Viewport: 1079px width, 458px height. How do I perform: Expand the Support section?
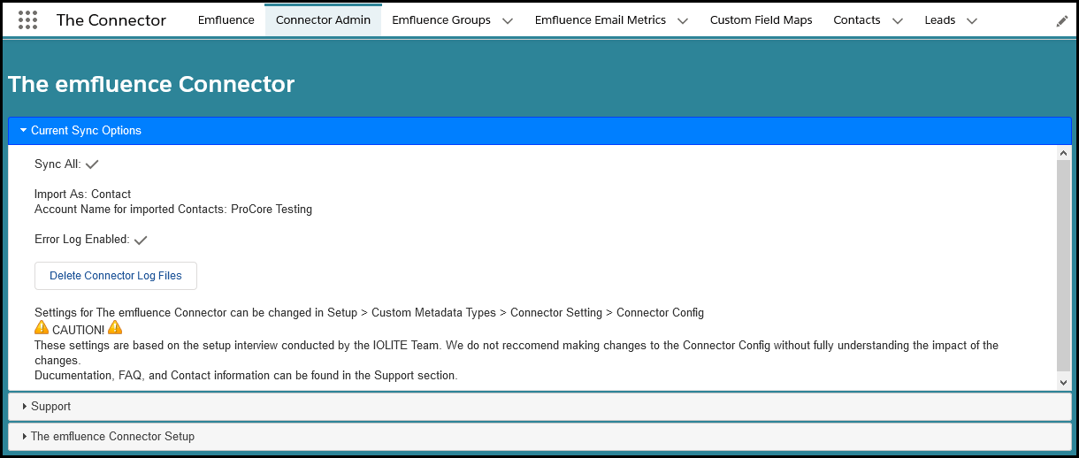539,407
